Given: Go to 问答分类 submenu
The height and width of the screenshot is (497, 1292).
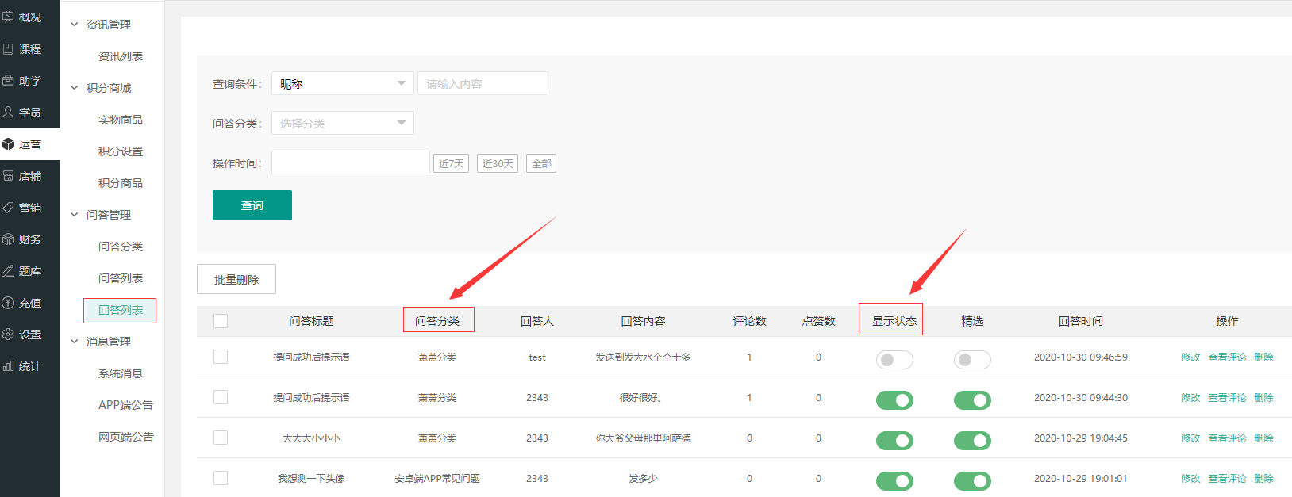Looking at the screenshot, I should click(x=121, y=247).
